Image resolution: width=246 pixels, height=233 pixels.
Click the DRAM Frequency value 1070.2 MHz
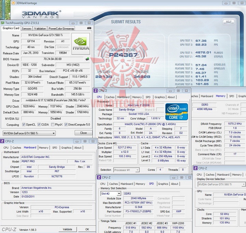tap(235, 124)
